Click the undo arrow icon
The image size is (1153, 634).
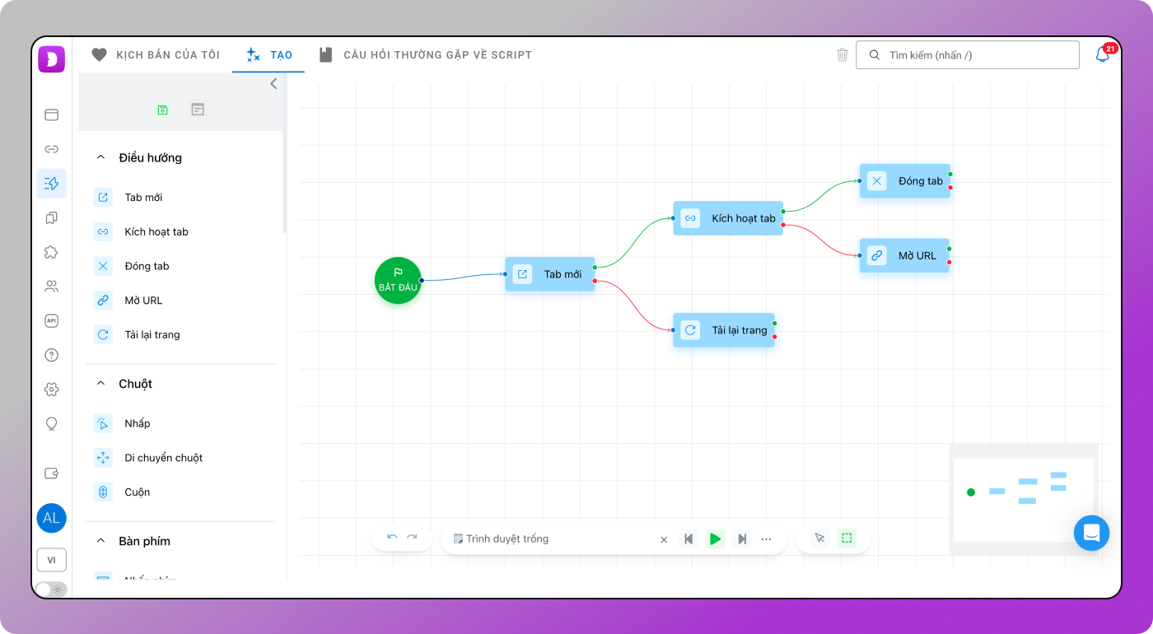click(x=392, y=538)
